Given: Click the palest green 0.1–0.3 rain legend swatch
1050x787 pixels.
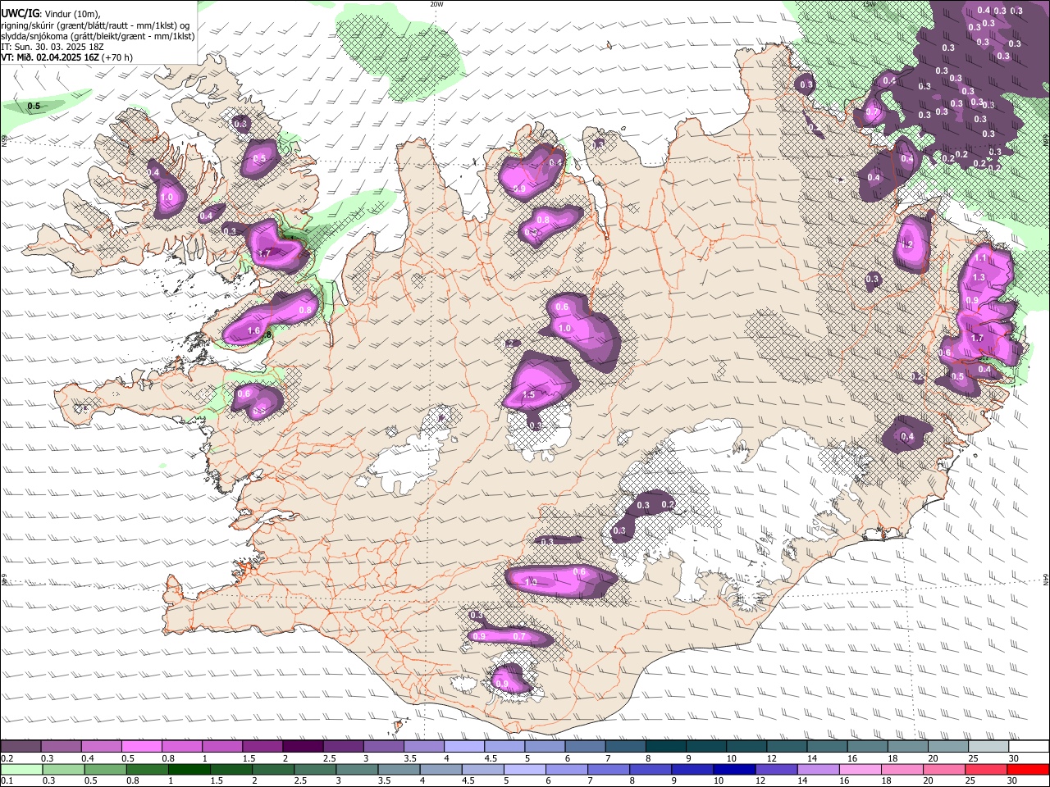Looking at the screenshot, I should 21,769.
